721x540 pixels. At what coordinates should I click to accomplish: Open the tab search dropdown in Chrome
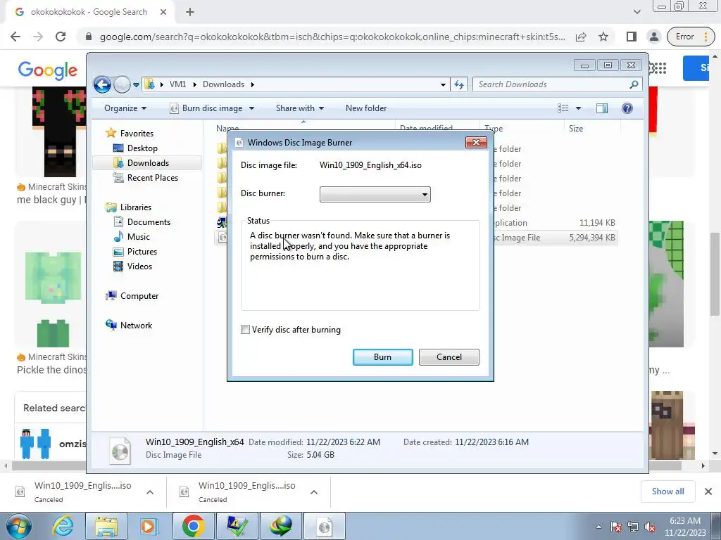click(637, 12)
